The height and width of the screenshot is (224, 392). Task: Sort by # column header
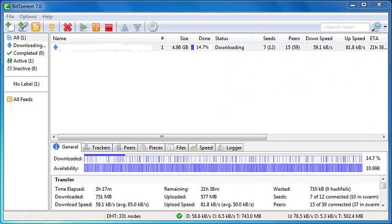pos(159,39)
